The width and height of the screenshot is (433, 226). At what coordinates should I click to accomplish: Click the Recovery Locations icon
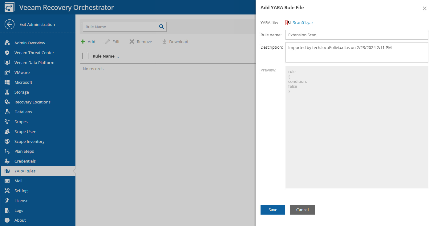pos(7,102)
